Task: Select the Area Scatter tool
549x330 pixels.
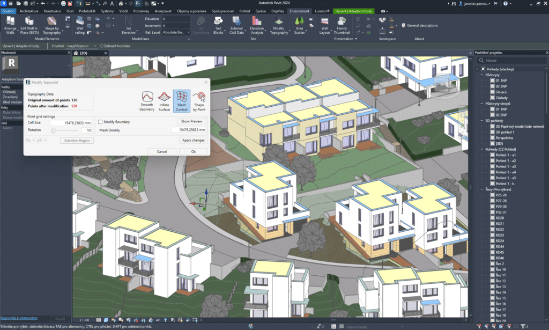Action: [299, 25]
